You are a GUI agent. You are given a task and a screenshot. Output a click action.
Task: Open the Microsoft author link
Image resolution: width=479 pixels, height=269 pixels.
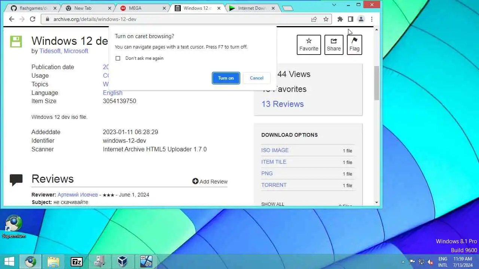76,51
